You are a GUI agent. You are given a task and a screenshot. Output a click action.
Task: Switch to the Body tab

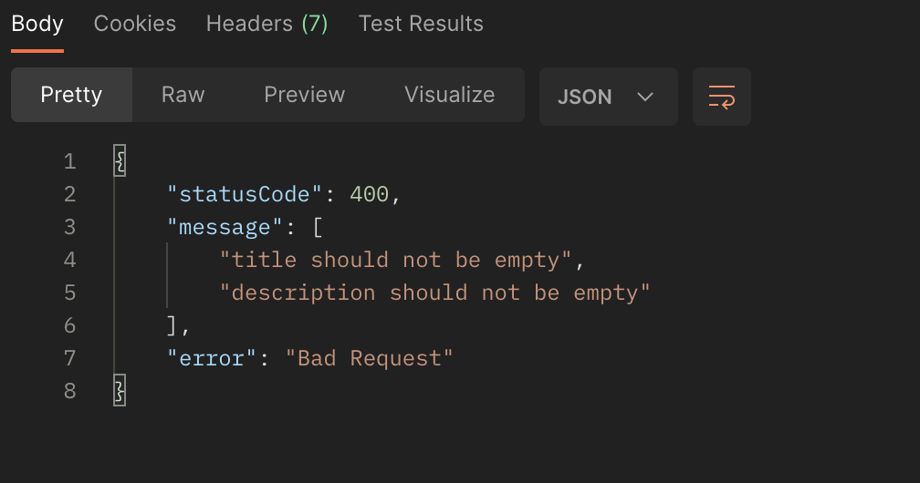(37, 24)
